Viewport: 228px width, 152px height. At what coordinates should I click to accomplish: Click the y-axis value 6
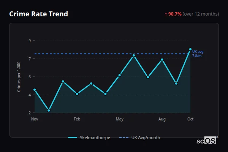(x=30, y=77)
